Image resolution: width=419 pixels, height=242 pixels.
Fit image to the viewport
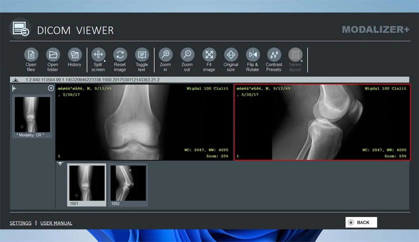point(209,54)
